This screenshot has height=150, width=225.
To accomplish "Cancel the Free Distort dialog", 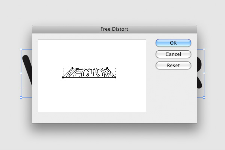I will tap(173, 54).
